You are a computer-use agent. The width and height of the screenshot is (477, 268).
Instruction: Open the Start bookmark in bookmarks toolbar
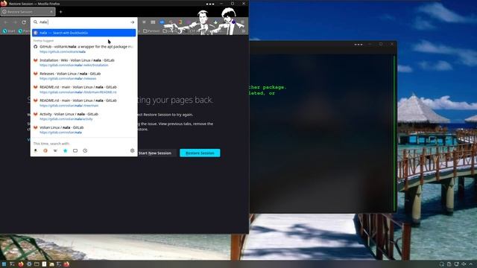pyautogui.click(x=9, y=31)
